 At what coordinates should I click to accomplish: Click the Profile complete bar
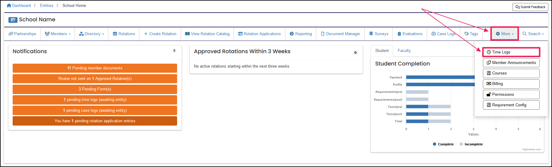click(440, 84)
